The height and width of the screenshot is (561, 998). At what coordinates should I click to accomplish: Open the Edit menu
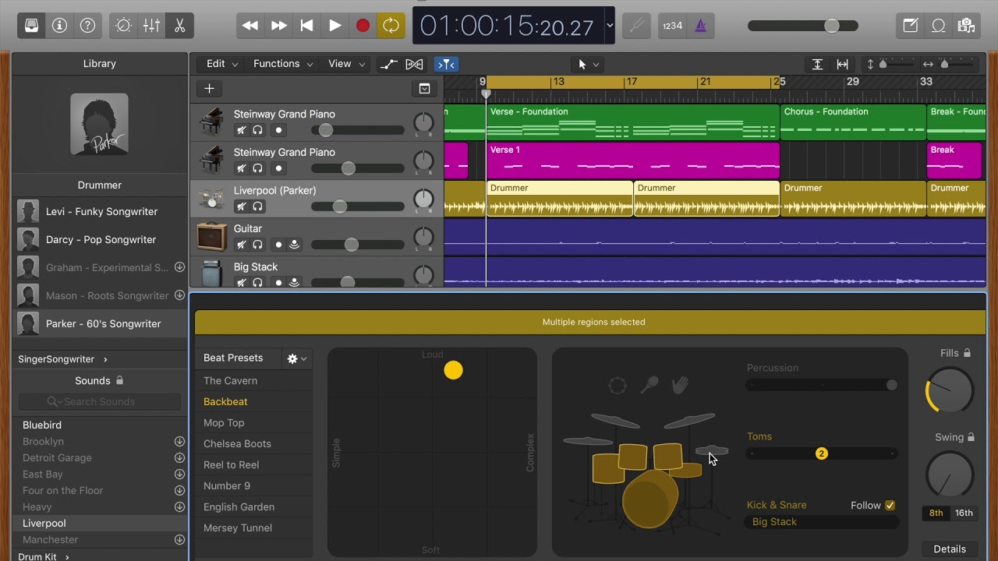coord(222,64)
